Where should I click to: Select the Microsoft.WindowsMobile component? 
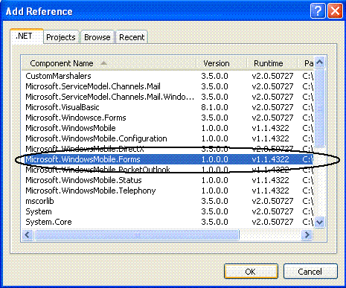[167, 128]
